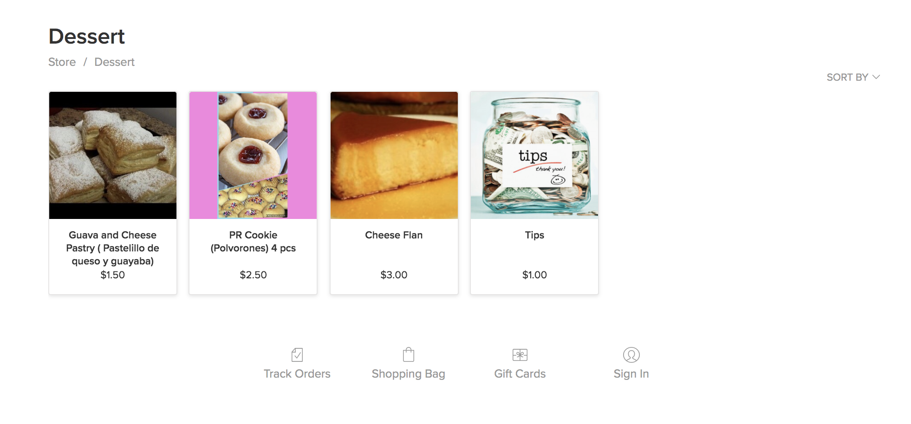Click the Sign In text label
This screenshot has height=424, width=911.
[x=631, y=374]
